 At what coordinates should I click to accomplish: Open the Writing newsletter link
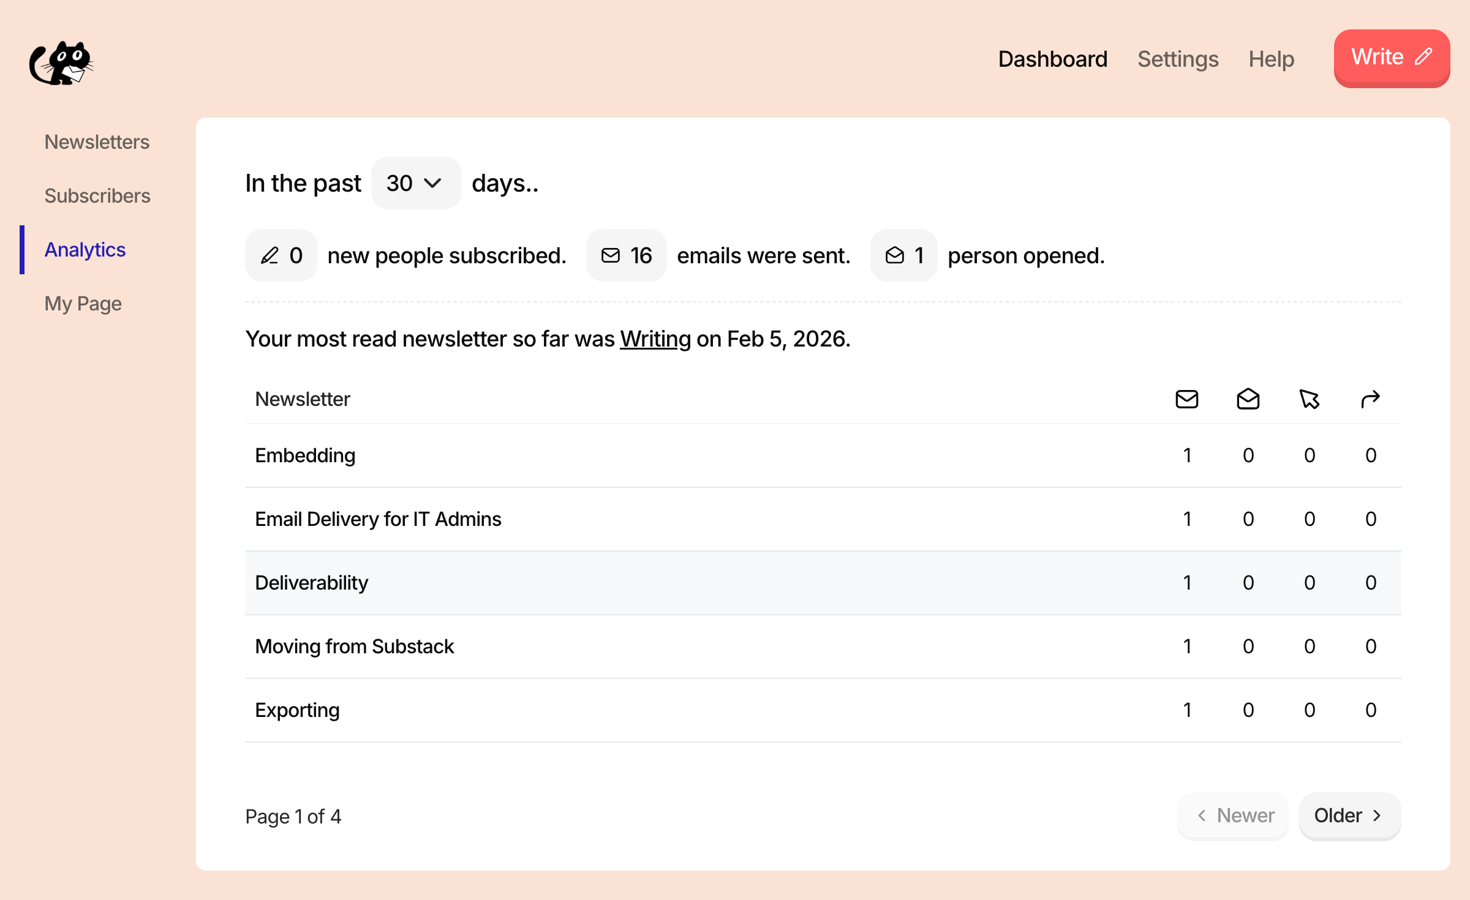pos(655,339)
